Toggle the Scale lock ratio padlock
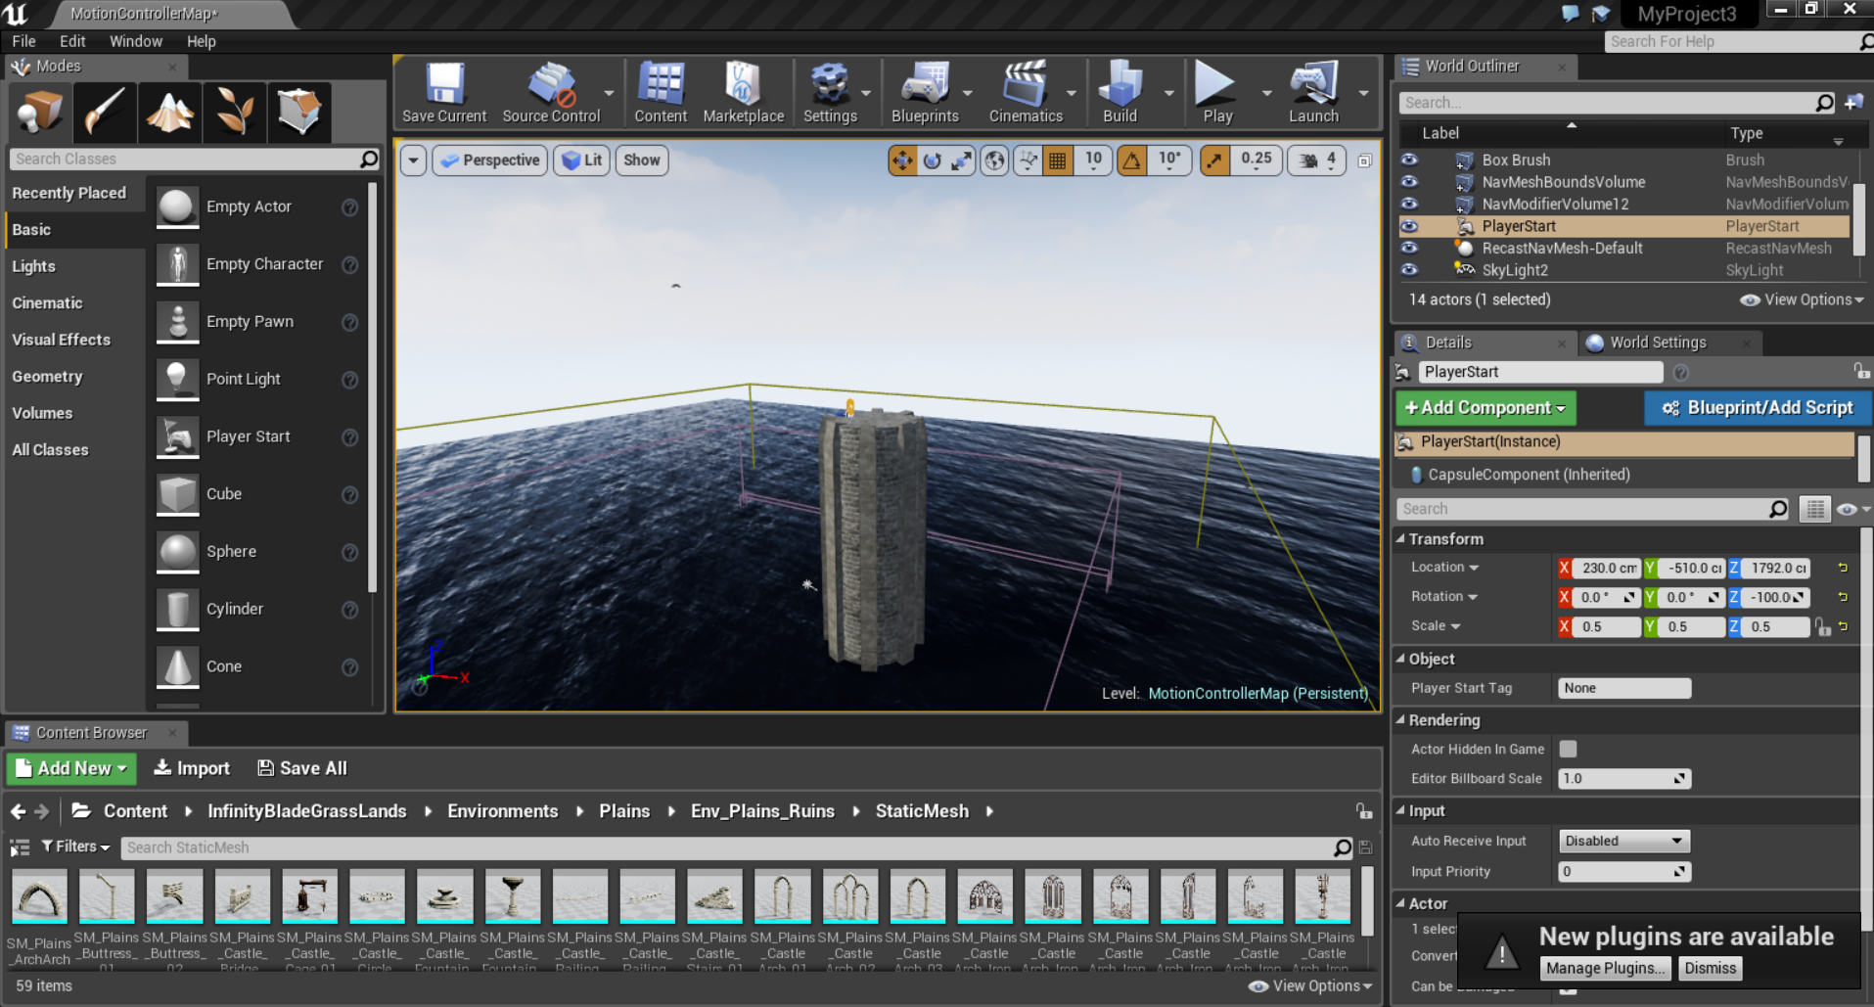Viewport: 1874px width, 1007px height. tap(1822, 626)
